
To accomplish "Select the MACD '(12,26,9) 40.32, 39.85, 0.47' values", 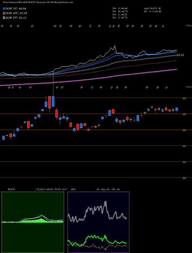I will click(51, 189).
